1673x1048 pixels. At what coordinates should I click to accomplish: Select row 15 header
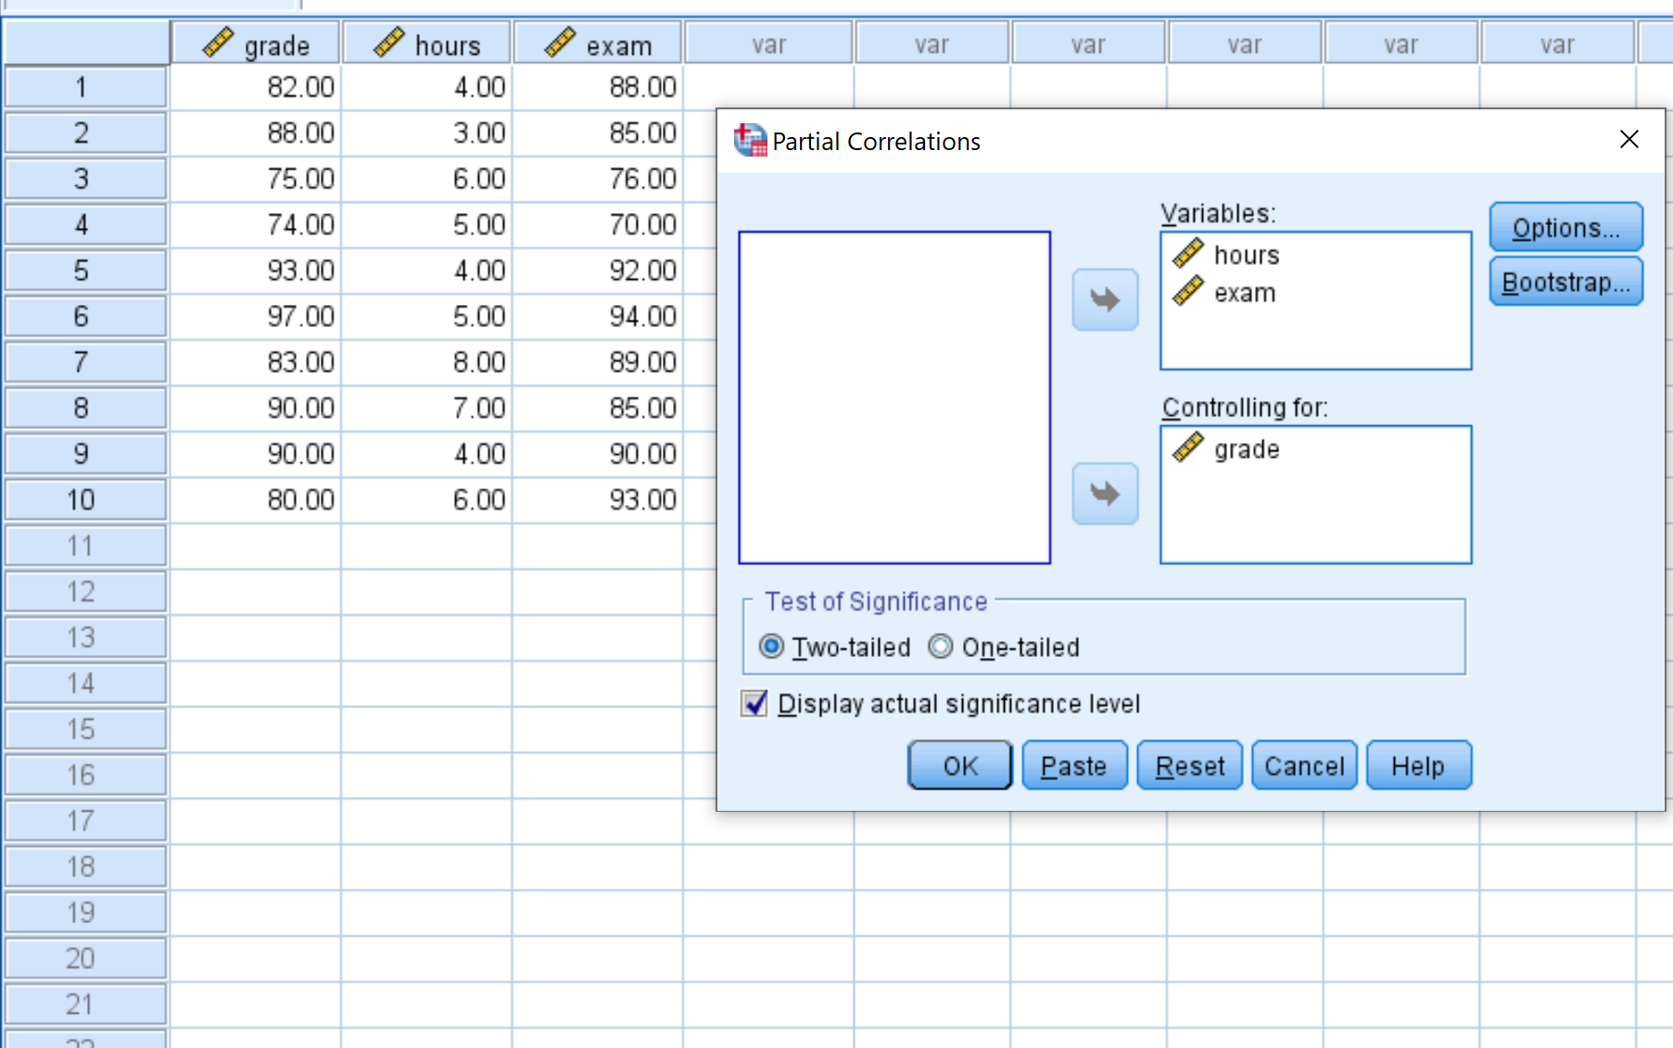coord(85,729)
